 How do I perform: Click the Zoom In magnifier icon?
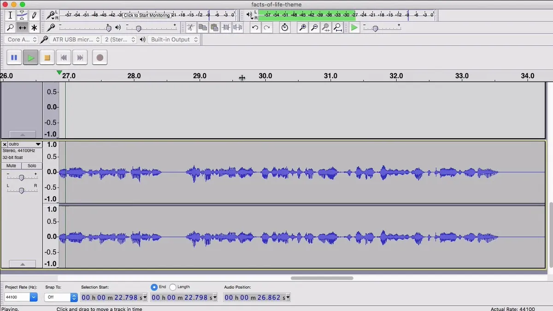pyautogui.click(x=303, y=28)
